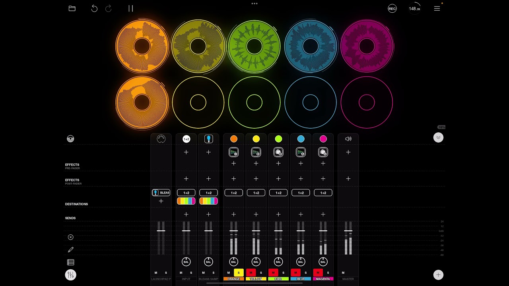Open the hamburger menu at top right
Viewport: 509px width, 286px height.
coord(437,8)
